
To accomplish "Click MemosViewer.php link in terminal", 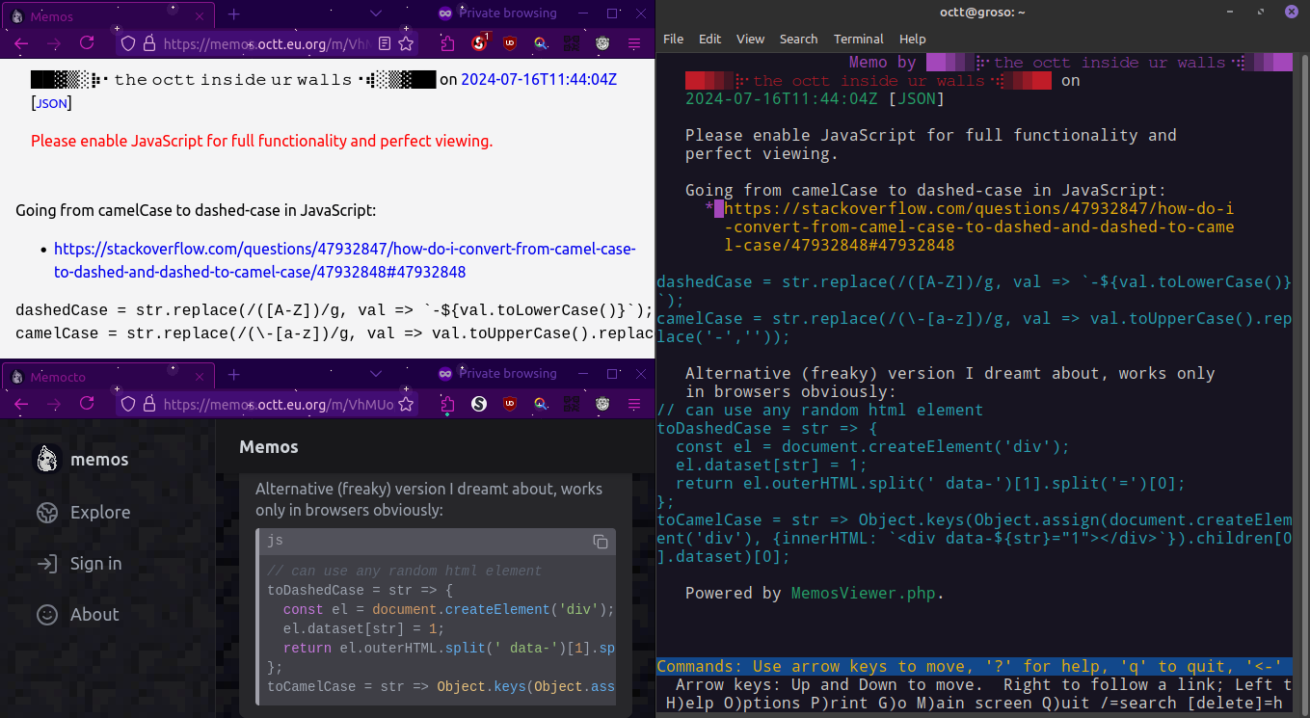I will point(863,594).
